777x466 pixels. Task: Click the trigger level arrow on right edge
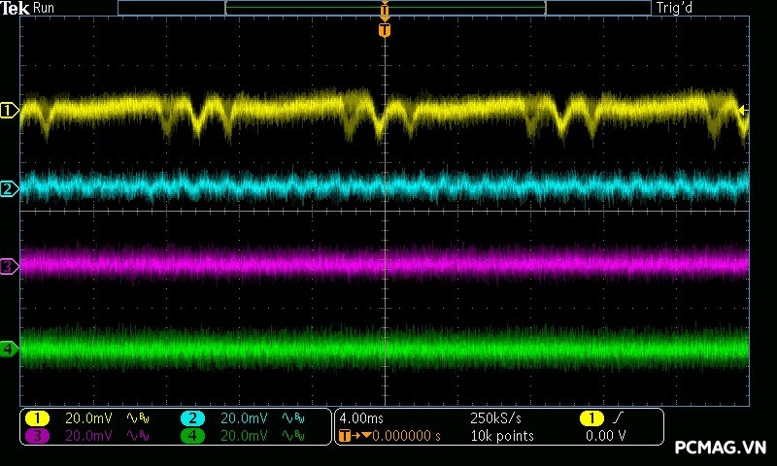pyautogui.click(x=744, y=111)
